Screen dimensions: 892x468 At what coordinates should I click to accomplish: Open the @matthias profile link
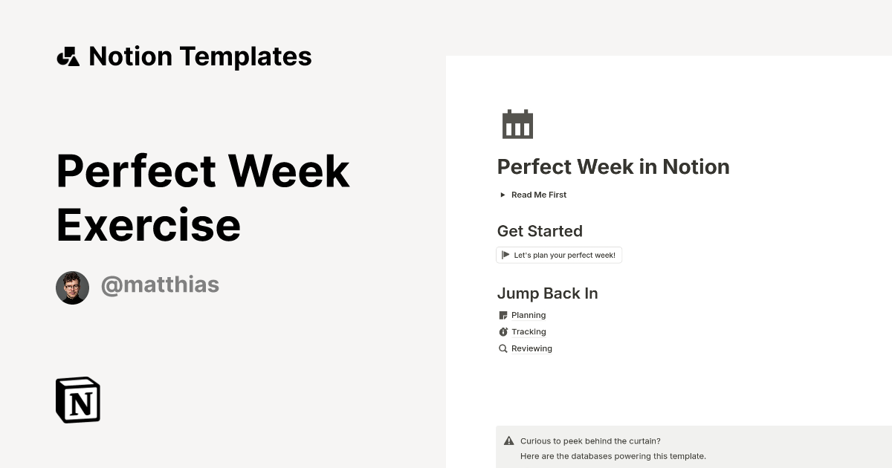point(160,285)
